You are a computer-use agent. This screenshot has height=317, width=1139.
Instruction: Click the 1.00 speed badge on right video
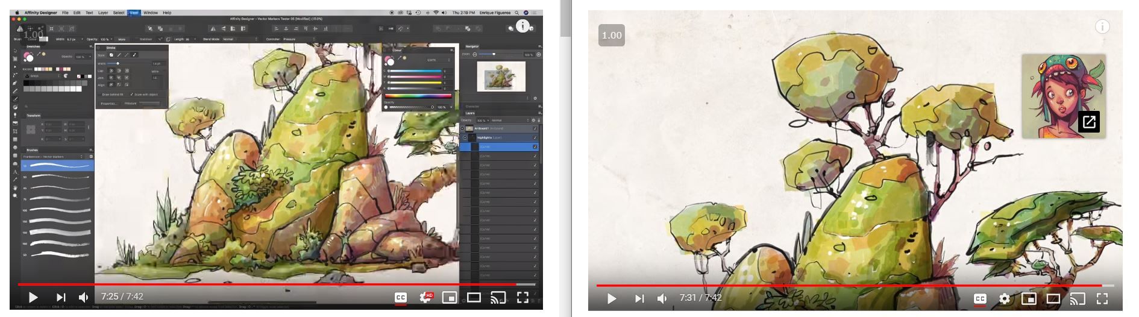coord(612,35)
